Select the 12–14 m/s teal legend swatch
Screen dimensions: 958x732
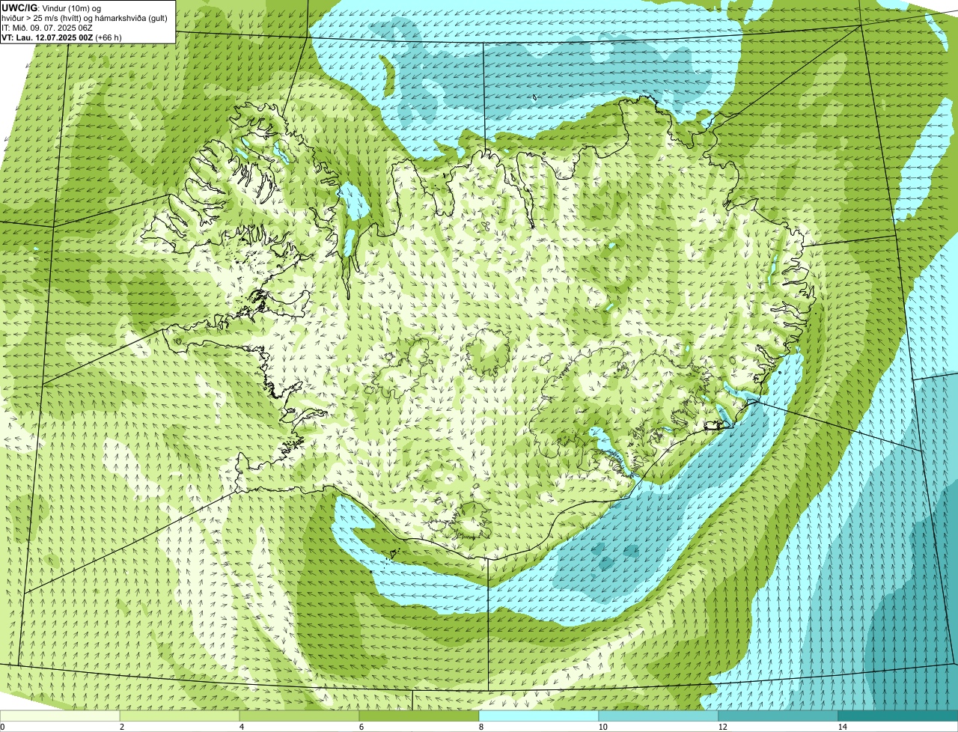point(778,716)
